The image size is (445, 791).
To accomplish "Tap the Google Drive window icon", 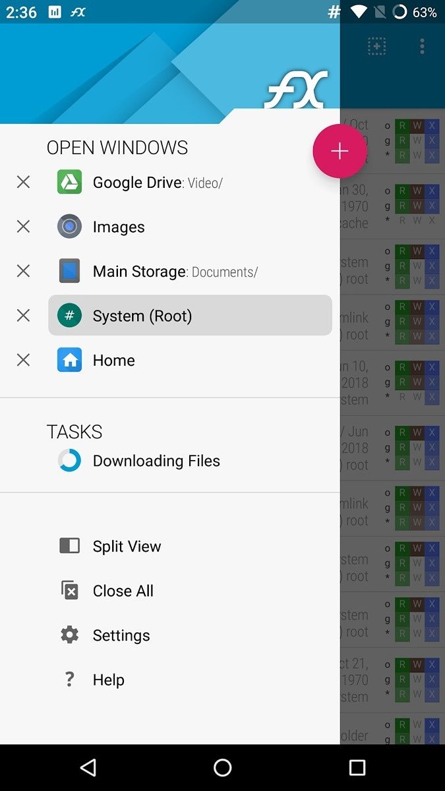I will tap(69, 182).
